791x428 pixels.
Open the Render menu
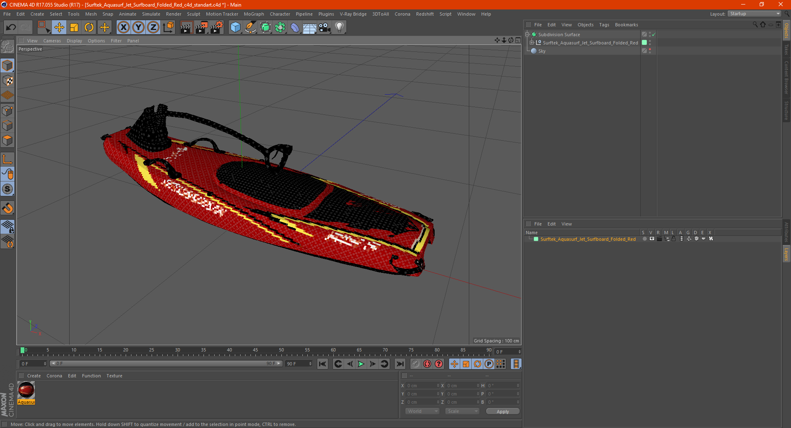point(173,14)
